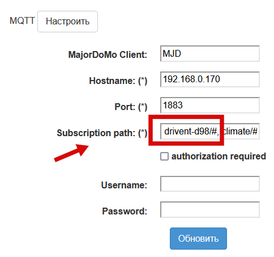Focus the MajorDoMo Client field containing MJD

pos(210,53)
